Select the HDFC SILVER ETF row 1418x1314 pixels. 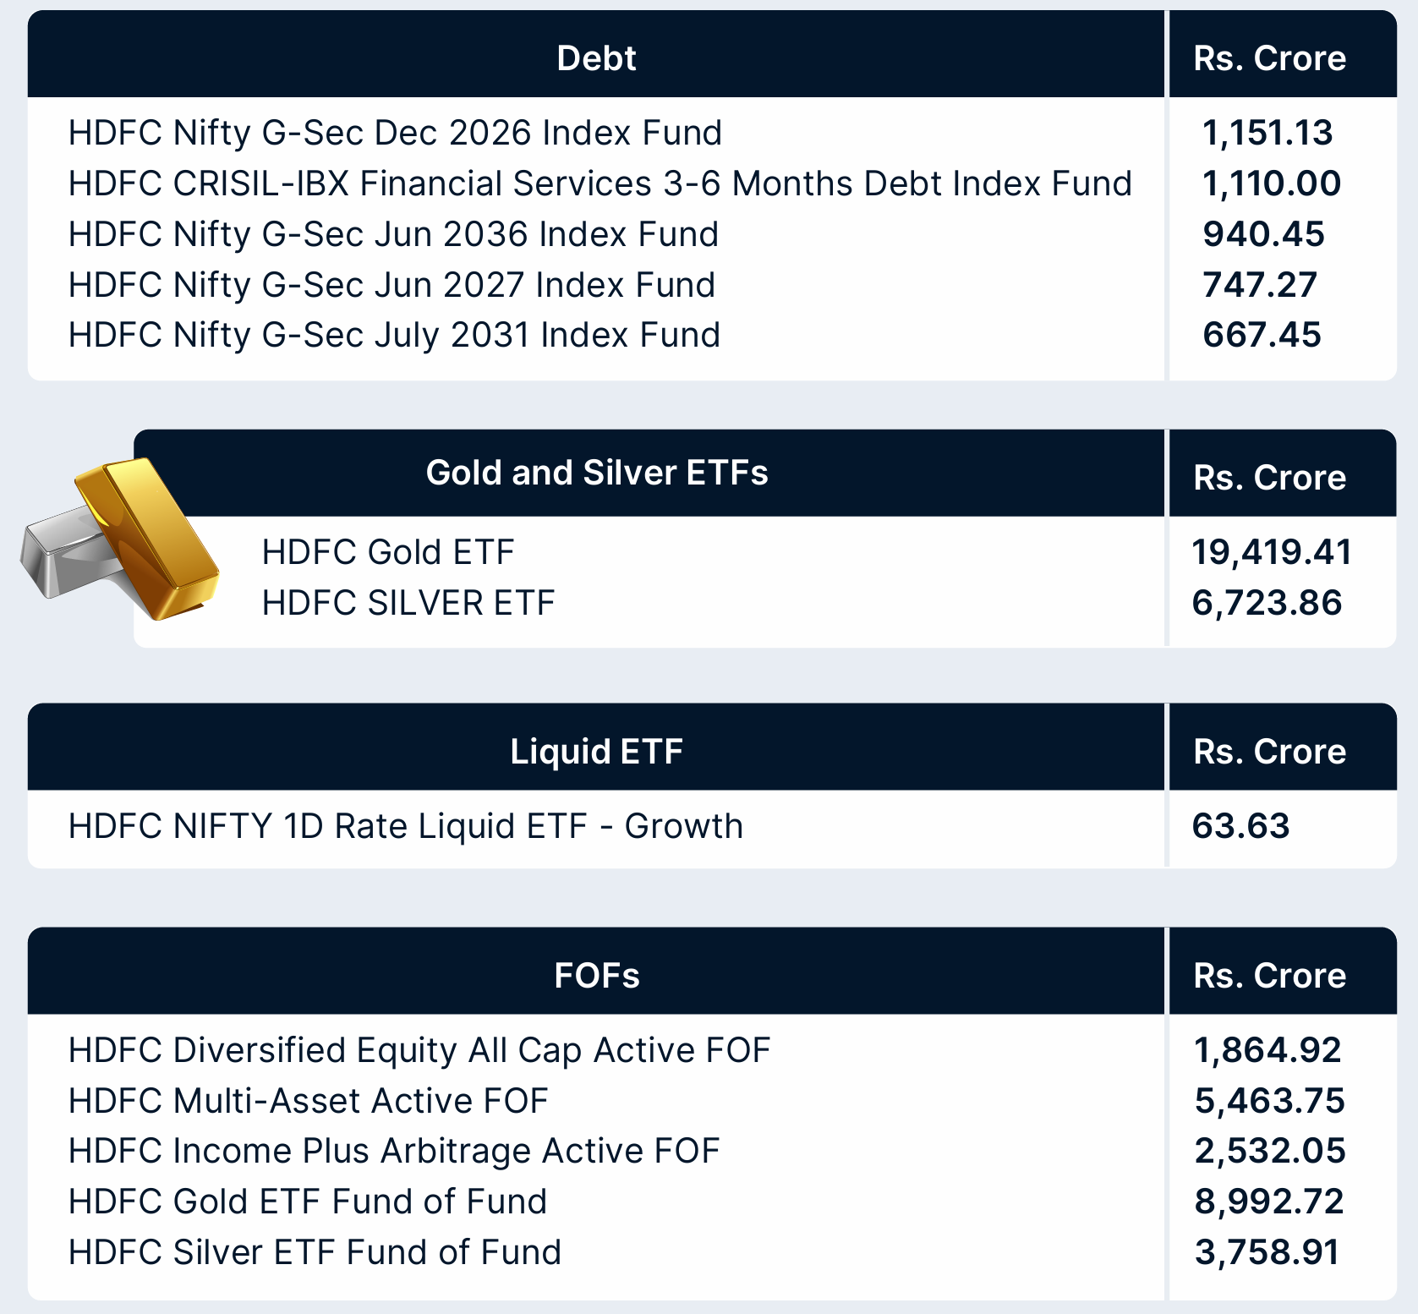pyautogui.click(x=408, y=603)
